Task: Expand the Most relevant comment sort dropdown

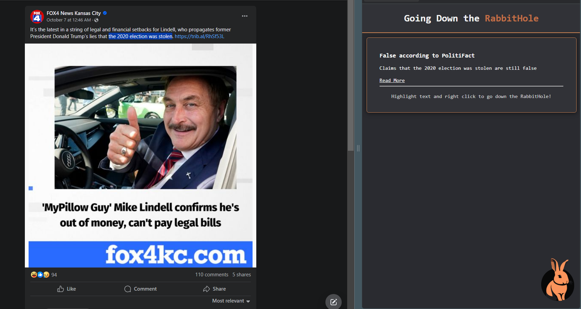Action: point(231,301)
